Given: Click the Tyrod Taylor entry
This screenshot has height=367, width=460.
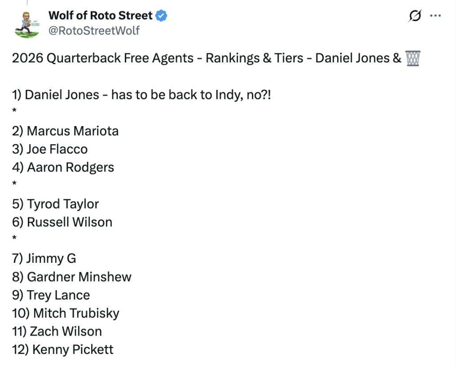Looking at the screenshot, I should pyautogui.click(x=55, y=204).
